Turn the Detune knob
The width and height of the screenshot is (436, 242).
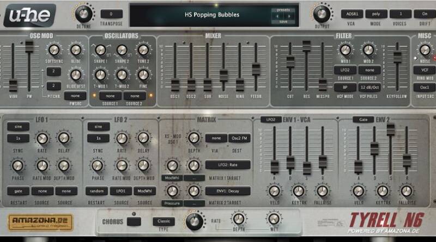83,14
